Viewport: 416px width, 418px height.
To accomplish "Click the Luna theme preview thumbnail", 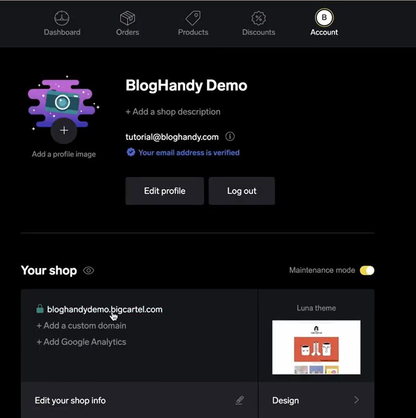I will (x=316, y=347).
